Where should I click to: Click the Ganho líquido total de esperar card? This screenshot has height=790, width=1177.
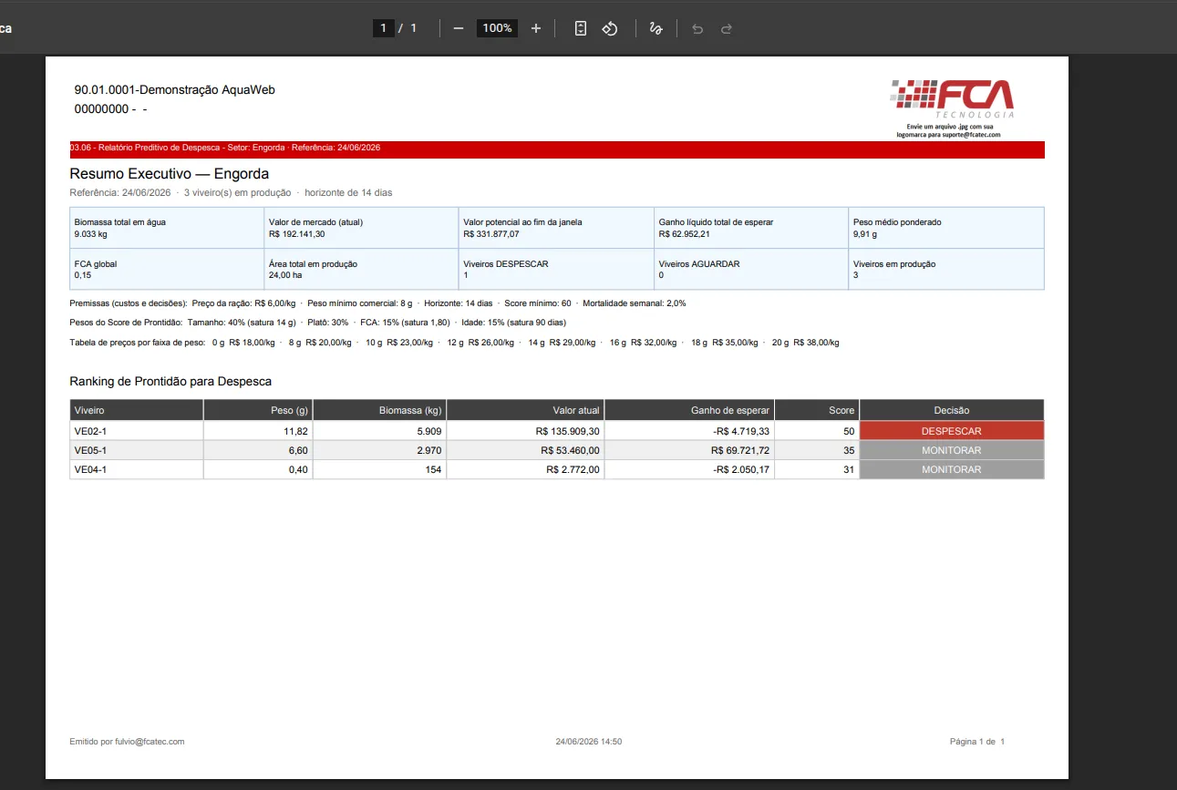point(751,228)
